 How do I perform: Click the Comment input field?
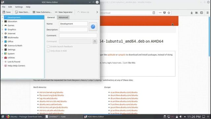(x=78, y=35)
